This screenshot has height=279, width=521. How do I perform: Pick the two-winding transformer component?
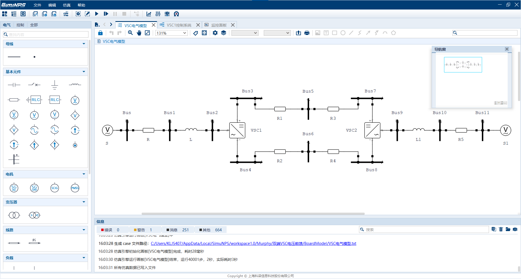pyautogui.click(x=14, y=215)
